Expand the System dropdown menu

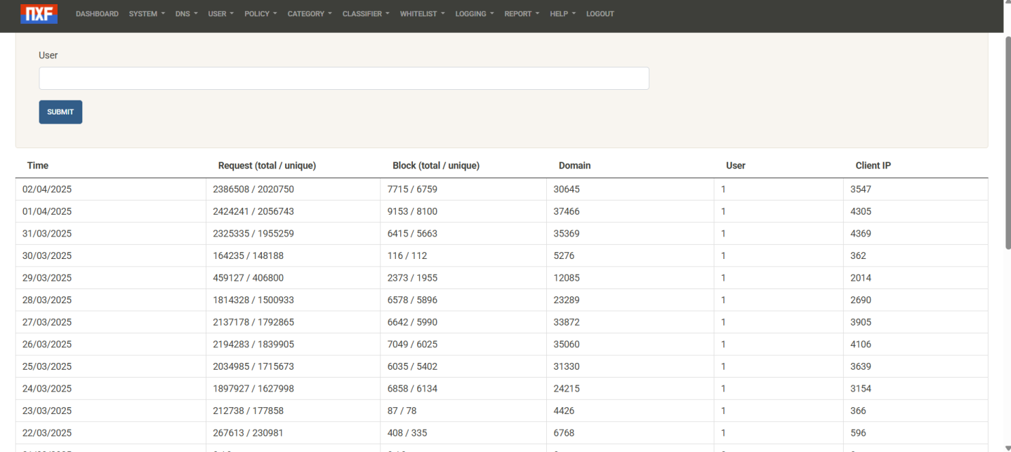147,14
